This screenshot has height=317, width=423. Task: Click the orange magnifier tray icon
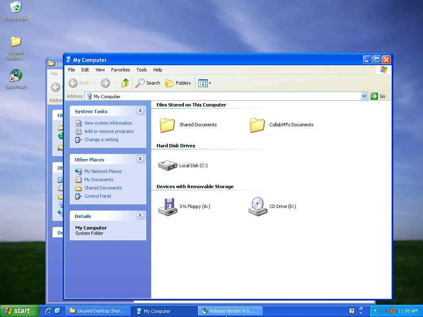tap(392, 311)
